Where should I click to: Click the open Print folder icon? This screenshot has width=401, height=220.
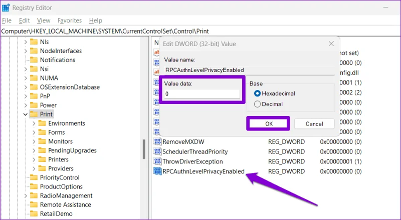pyautogui.click(x=34, y=114)
